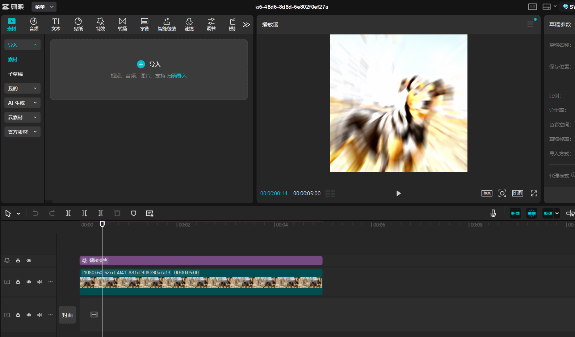Open the 菜单 menu dropdown
575x337 pixels.
(44, 7)
